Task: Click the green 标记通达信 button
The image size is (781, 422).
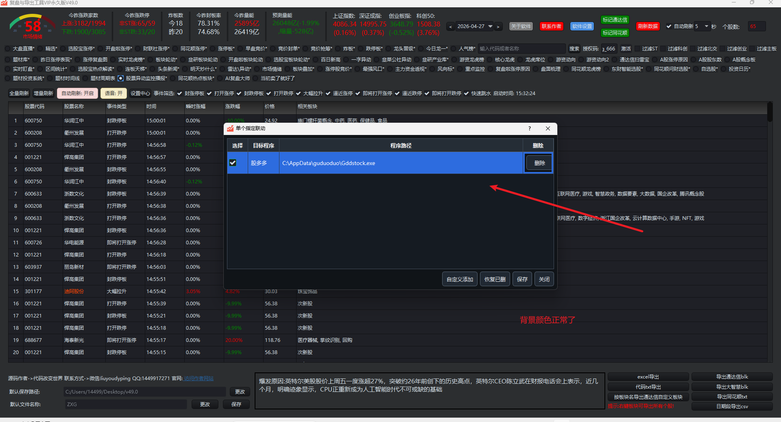Action: [615, 20]
